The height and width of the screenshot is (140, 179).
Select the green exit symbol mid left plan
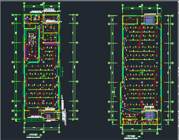coord(44,76)
